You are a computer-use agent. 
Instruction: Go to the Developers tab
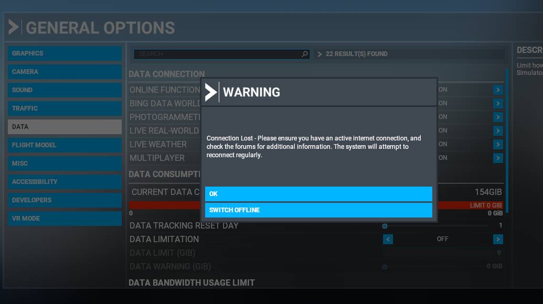[65, 200]
